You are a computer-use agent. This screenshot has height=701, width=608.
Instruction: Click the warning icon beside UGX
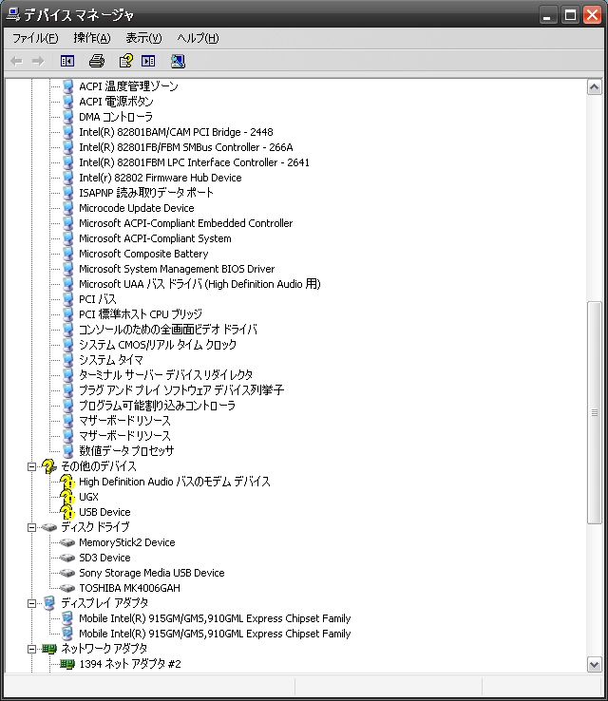pos(67,497)
